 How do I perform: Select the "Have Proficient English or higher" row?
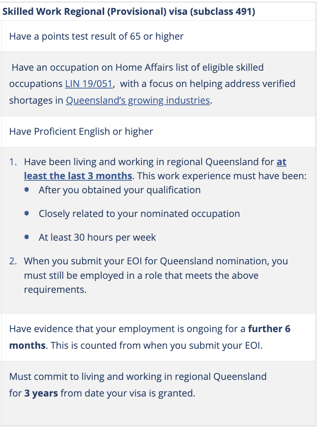81,131
